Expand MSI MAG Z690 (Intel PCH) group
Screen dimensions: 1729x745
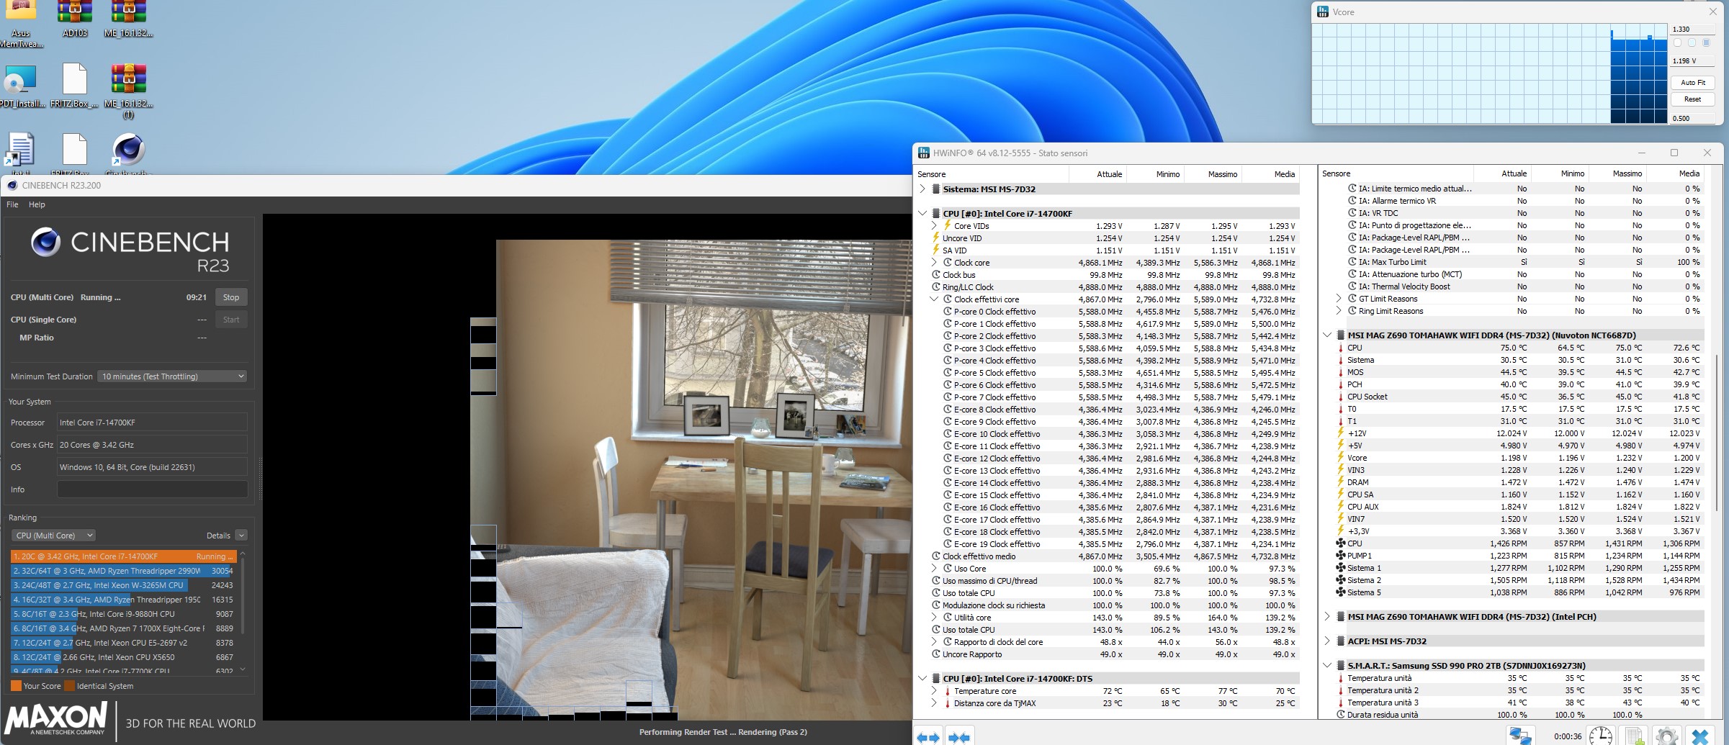pyautogui.click(x=1327, y=617)
